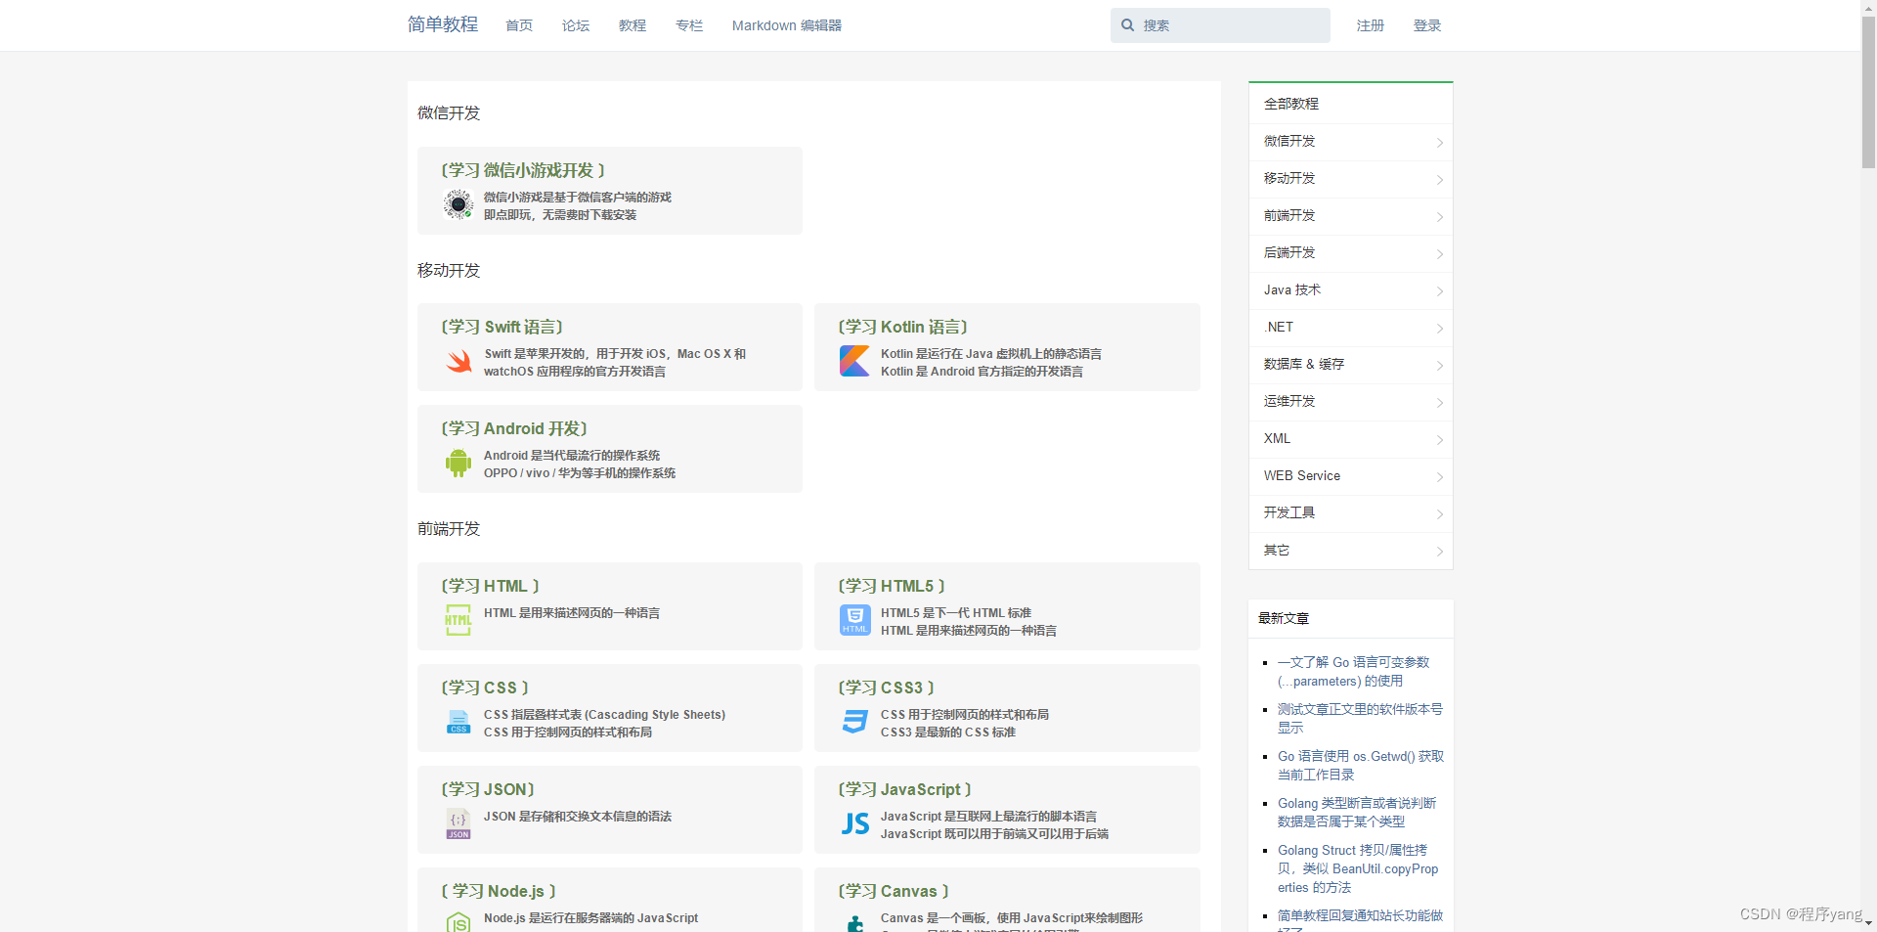Viewport: 1877px width, 932px height.
Task: Expand the 移动开发 sidebar chevron
Action: tap(1439, 180)
